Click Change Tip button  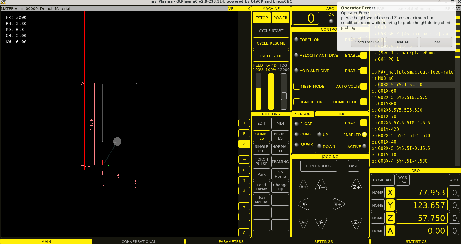click(x=280, y=187)
